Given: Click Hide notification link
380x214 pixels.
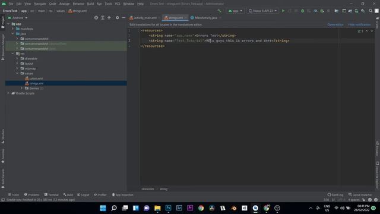Looking at the screenshot, I should (359, 25).
